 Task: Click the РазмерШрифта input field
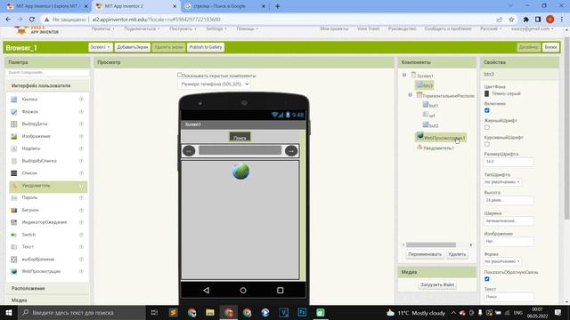pos(509,162)
